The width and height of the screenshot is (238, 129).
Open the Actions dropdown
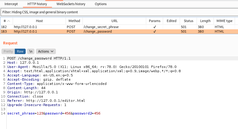[x=46, y=51]
